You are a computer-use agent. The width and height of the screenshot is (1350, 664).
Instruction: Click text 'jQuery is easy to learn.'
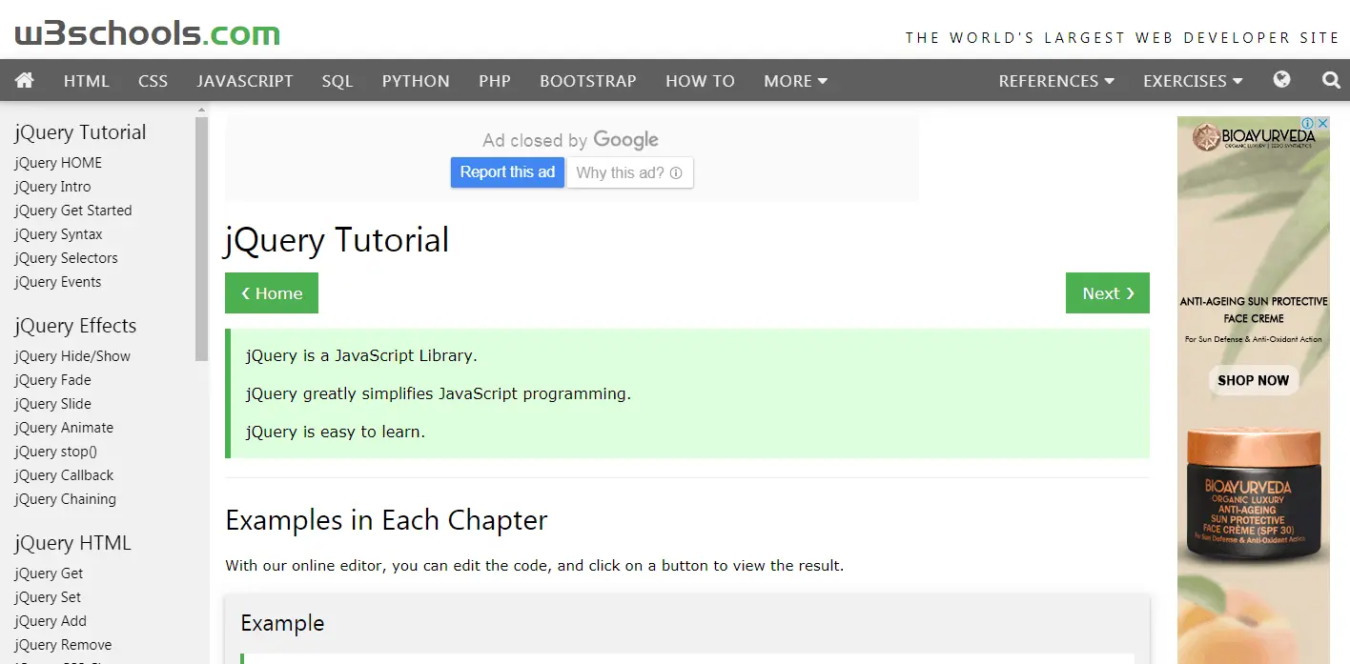click(x=336, y=432)
